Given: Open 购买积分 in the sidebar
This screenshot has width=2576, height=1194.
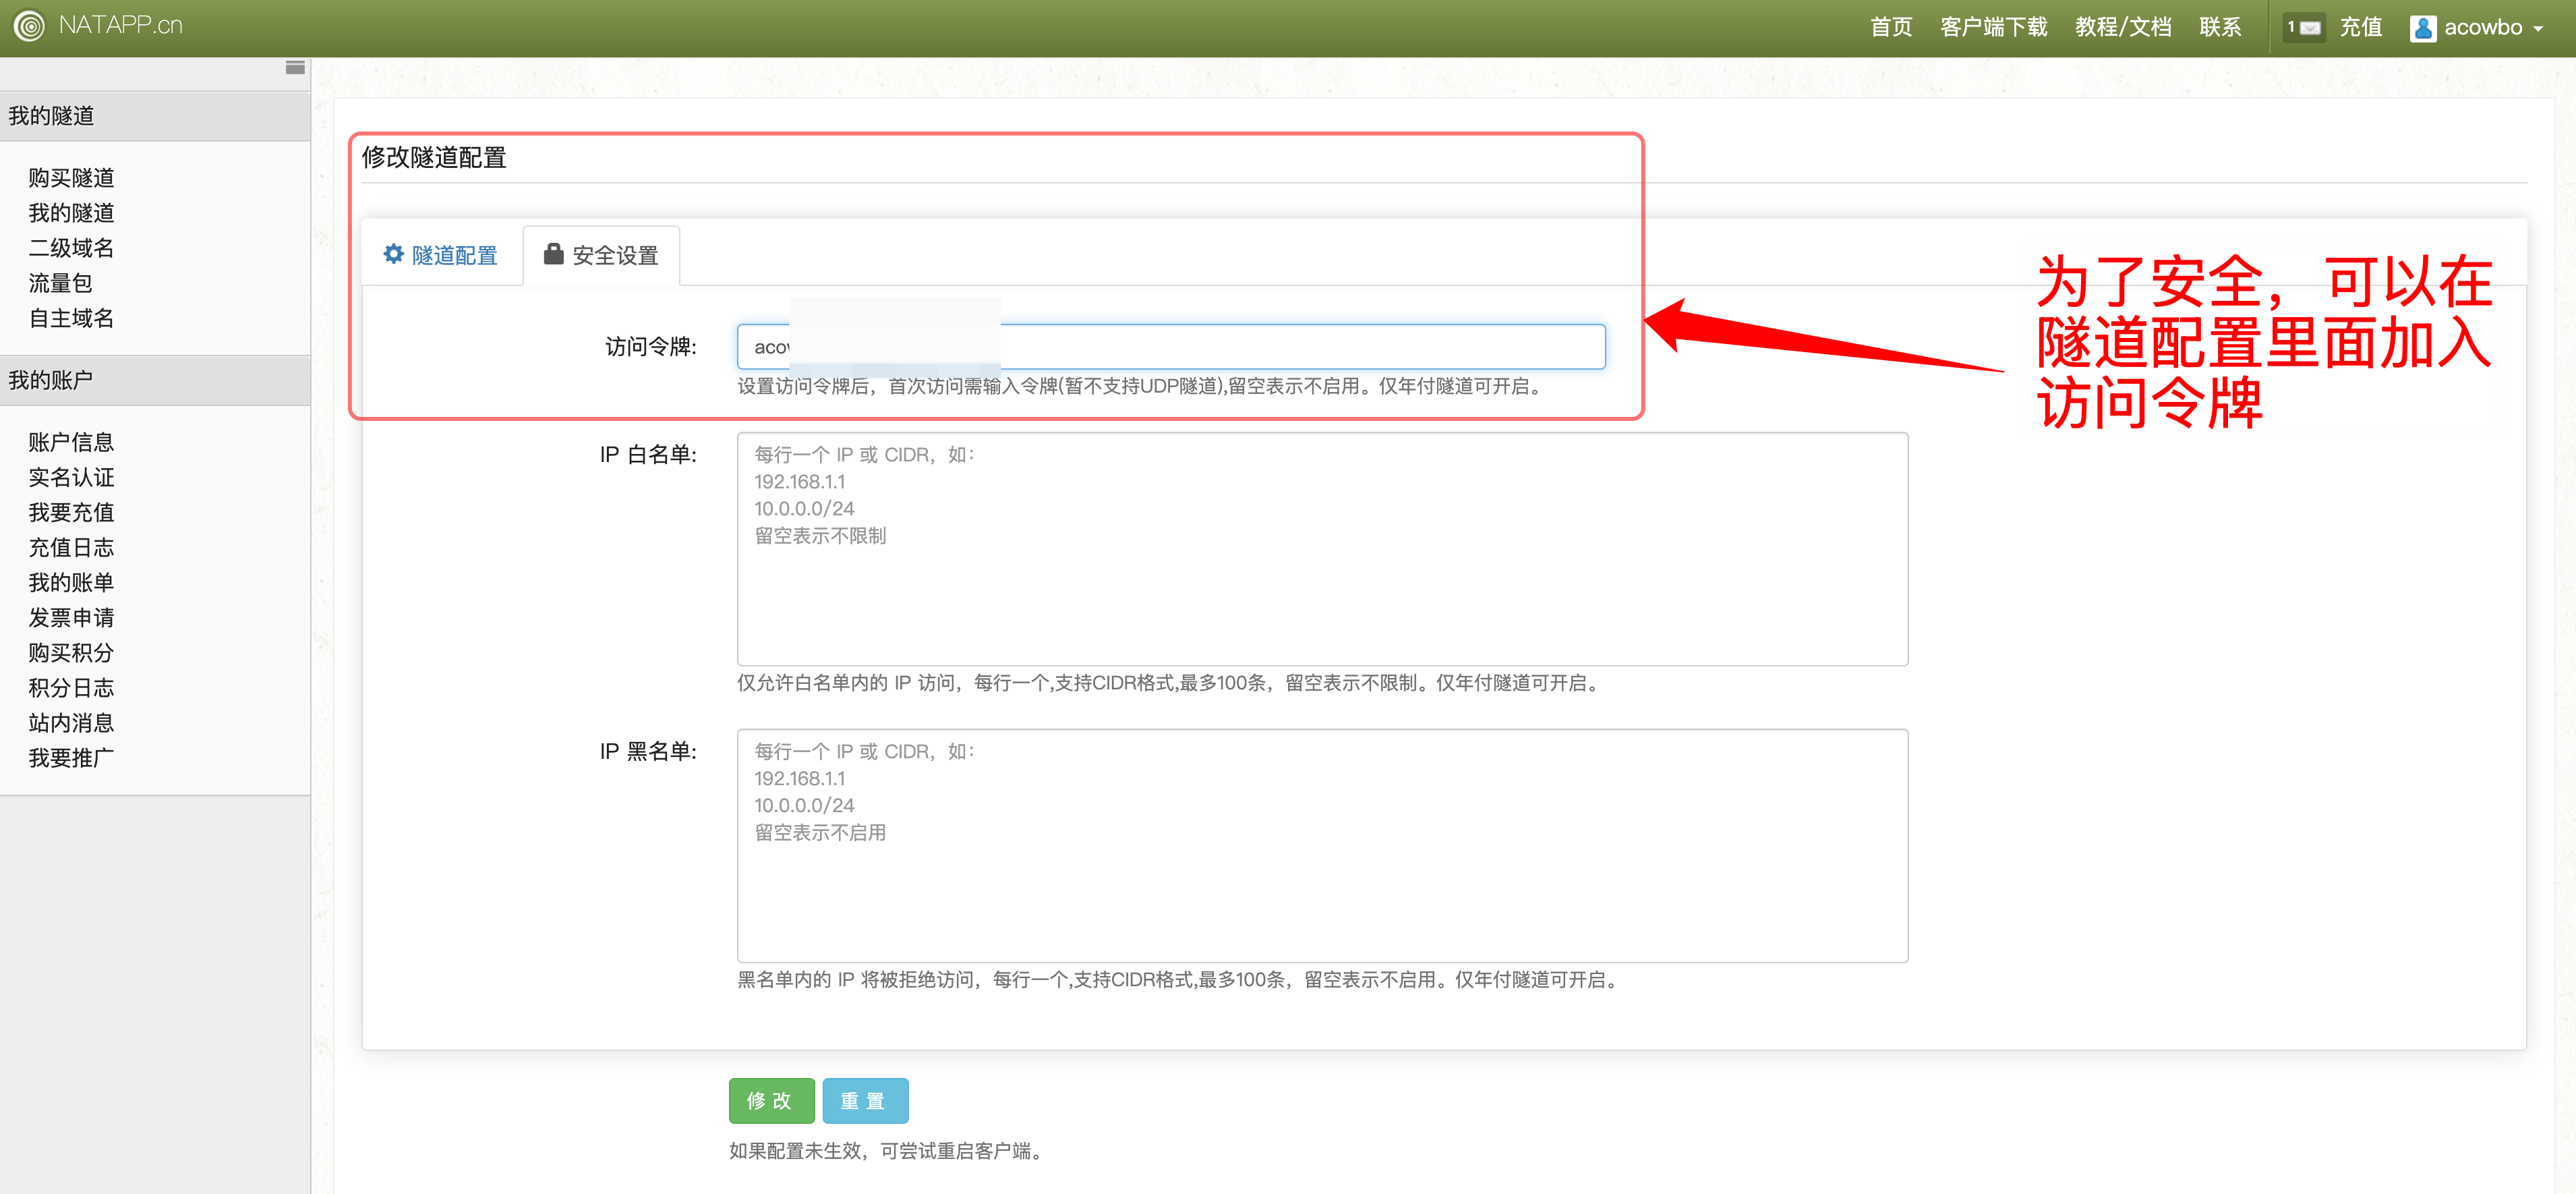Looking at the screenshot, I should click(x=71, y=652).
